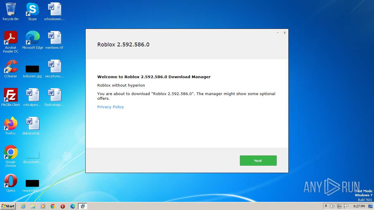The width and height of the screenshot is (374, 210).
Task: Select the bobunion.jpg image file
Action: click(x=32, y=71)
